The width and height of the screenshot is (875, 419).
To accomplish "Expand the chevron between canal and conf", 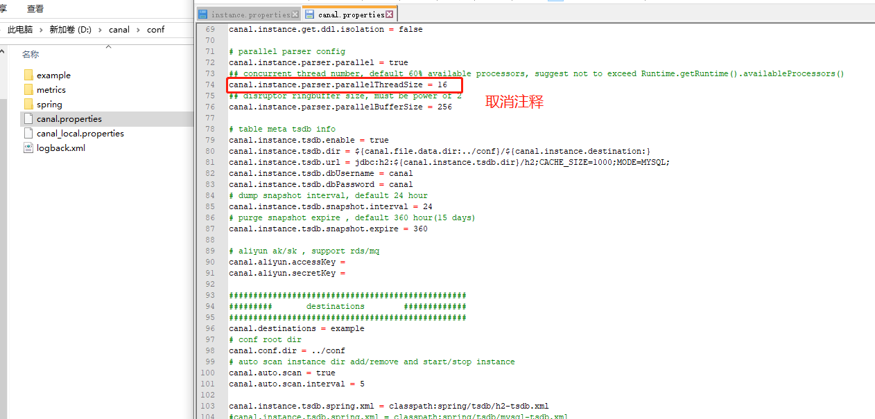I will coord(139,30).
